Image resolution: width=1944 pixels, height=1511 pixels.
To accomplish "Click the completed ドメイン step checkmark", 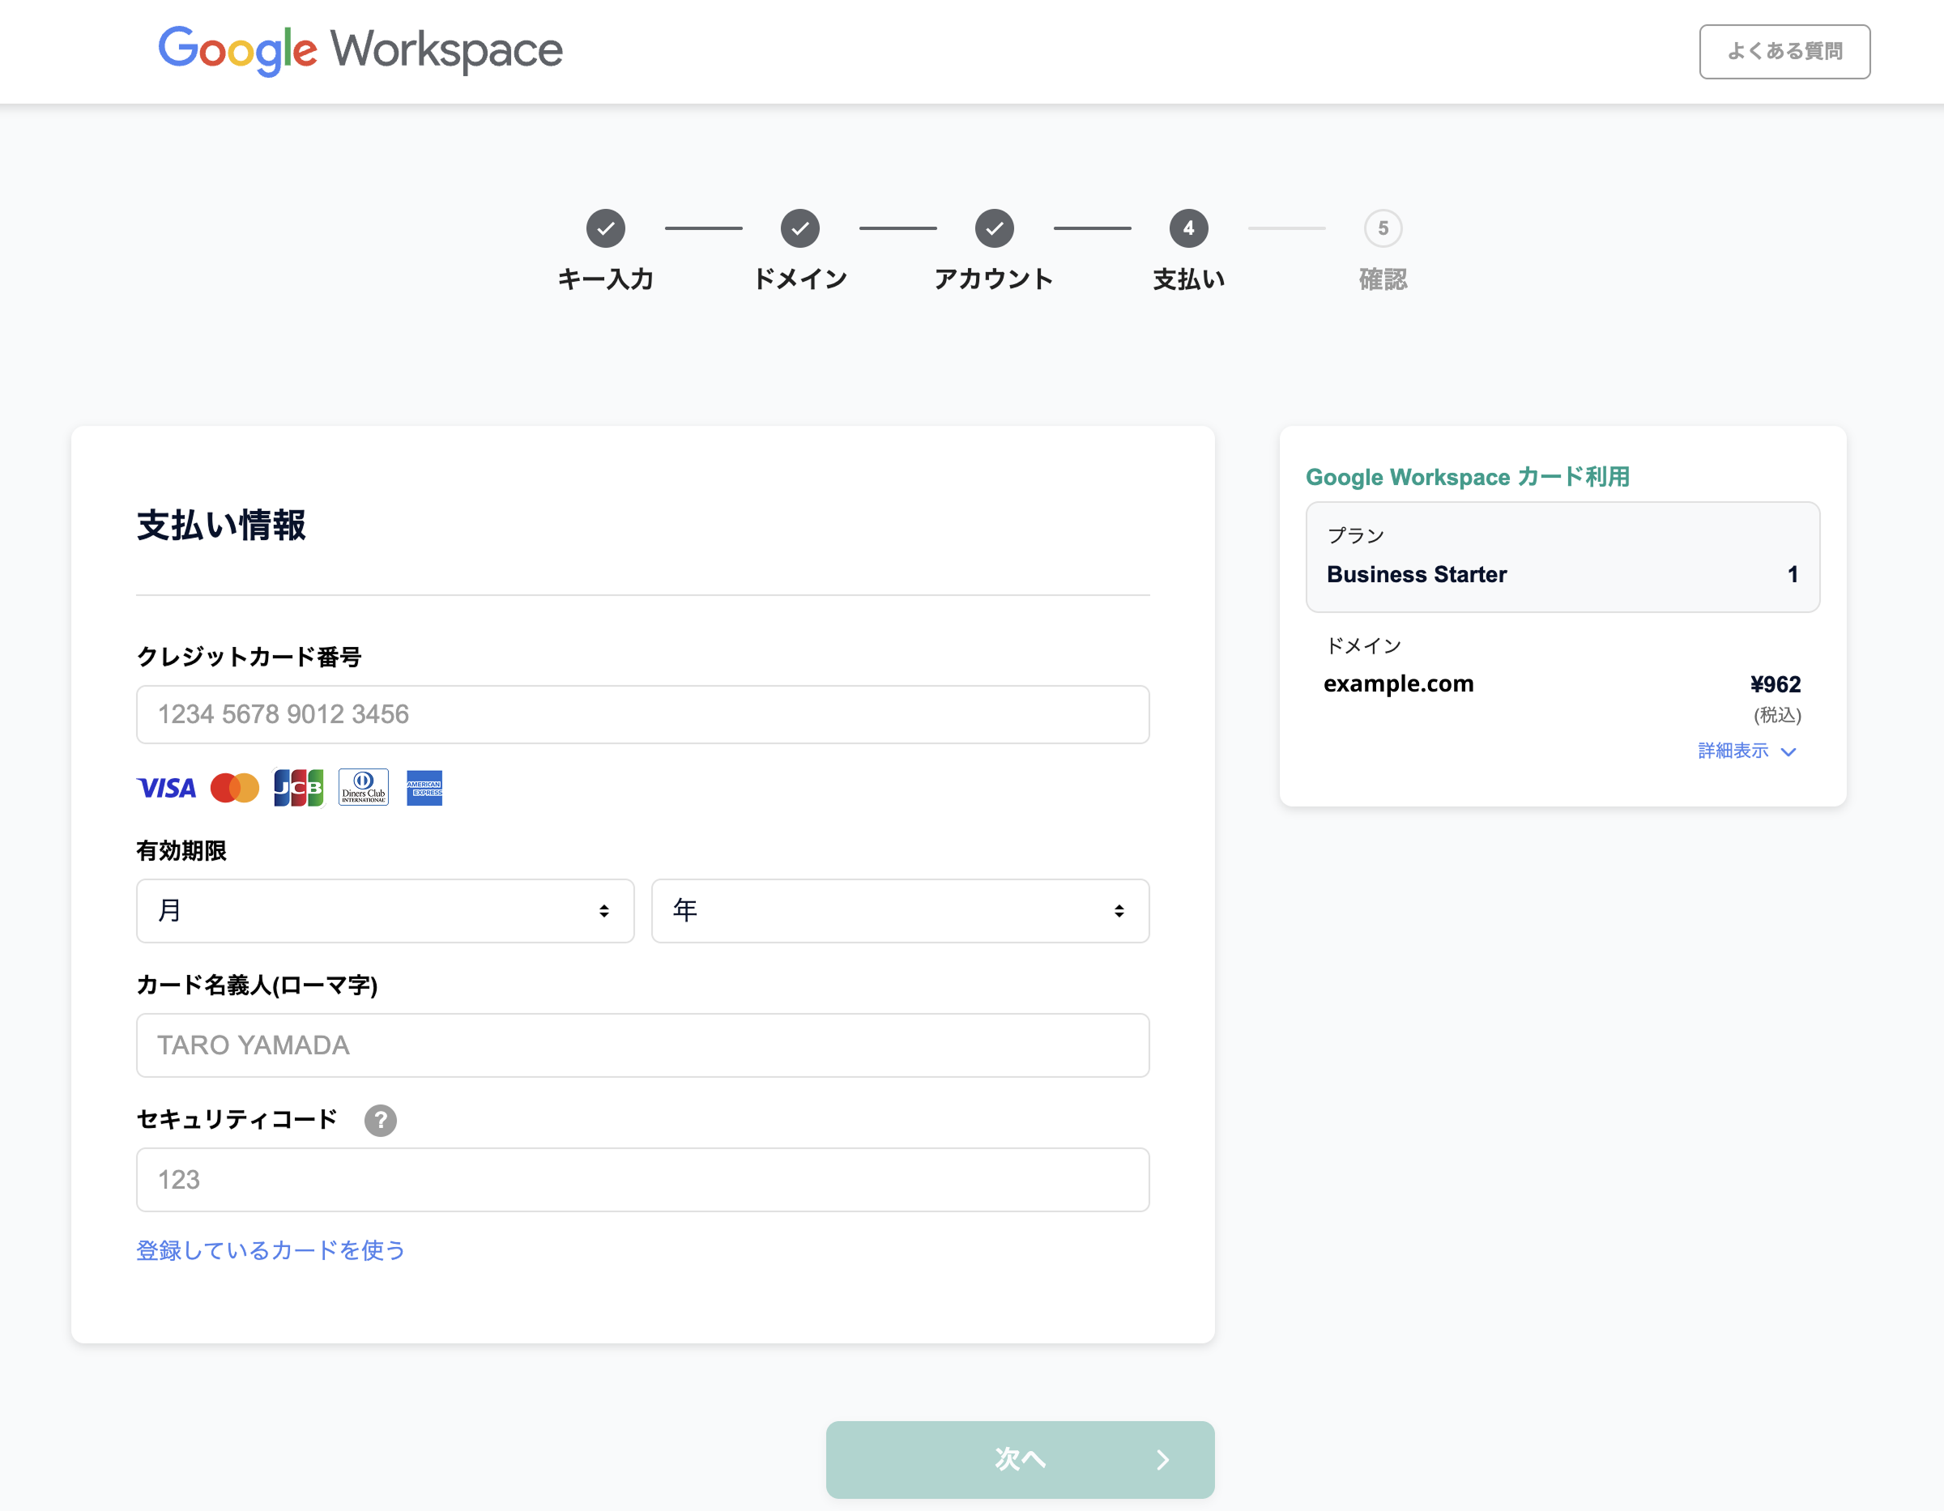I will pos(800,228).
